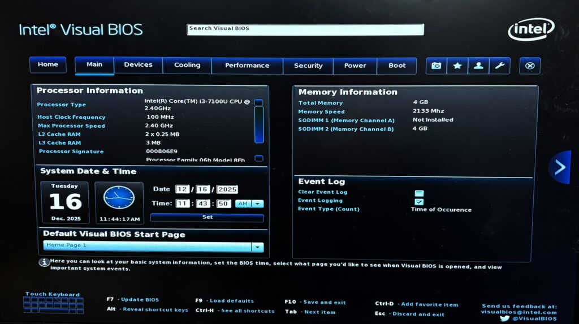Click the year field showing 2025
The image size is (579, 324).
tap(227, 189)
